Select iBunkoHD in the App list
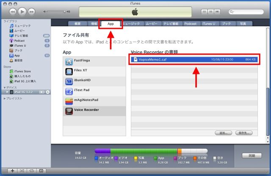Image resolution: width=271 pixels, height=176 pixels. pyautogui.click(x=94, y=81)
